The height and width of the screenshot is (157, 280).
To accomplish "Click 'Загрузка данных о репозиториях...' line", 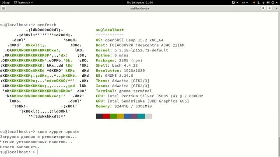I will (x=38, y=137).
